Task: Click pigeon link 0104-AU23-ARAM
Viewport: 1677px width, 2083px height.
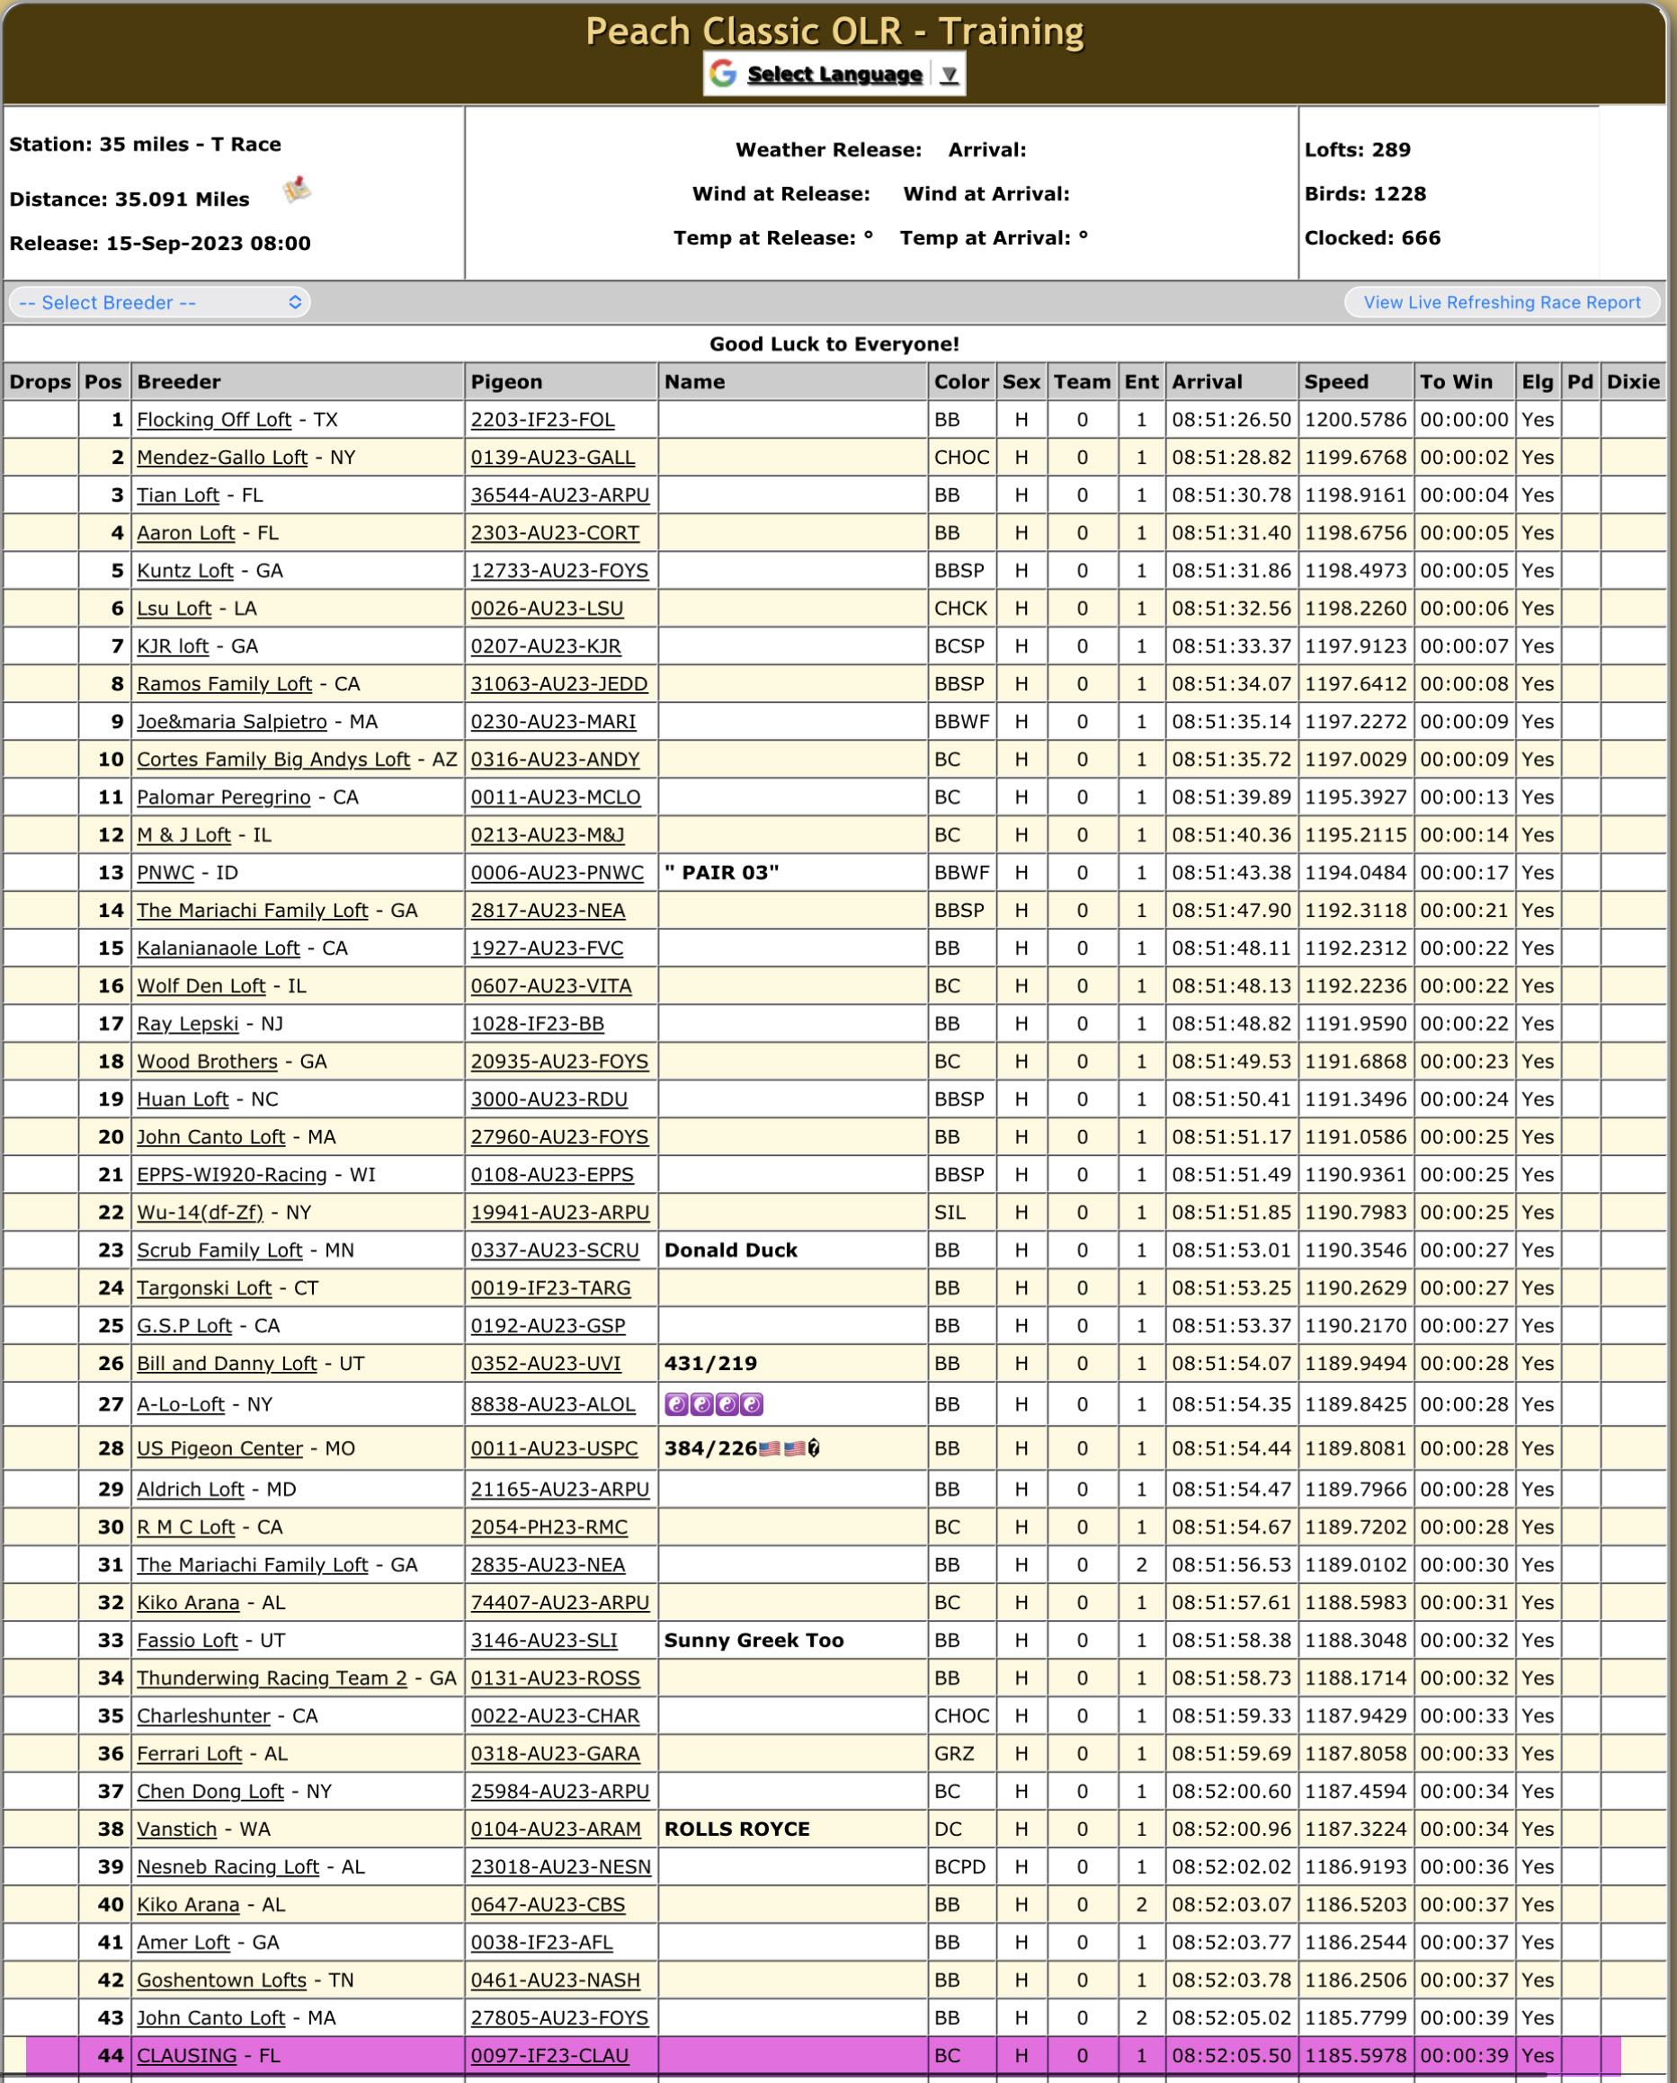Action: click(555, 1829)
